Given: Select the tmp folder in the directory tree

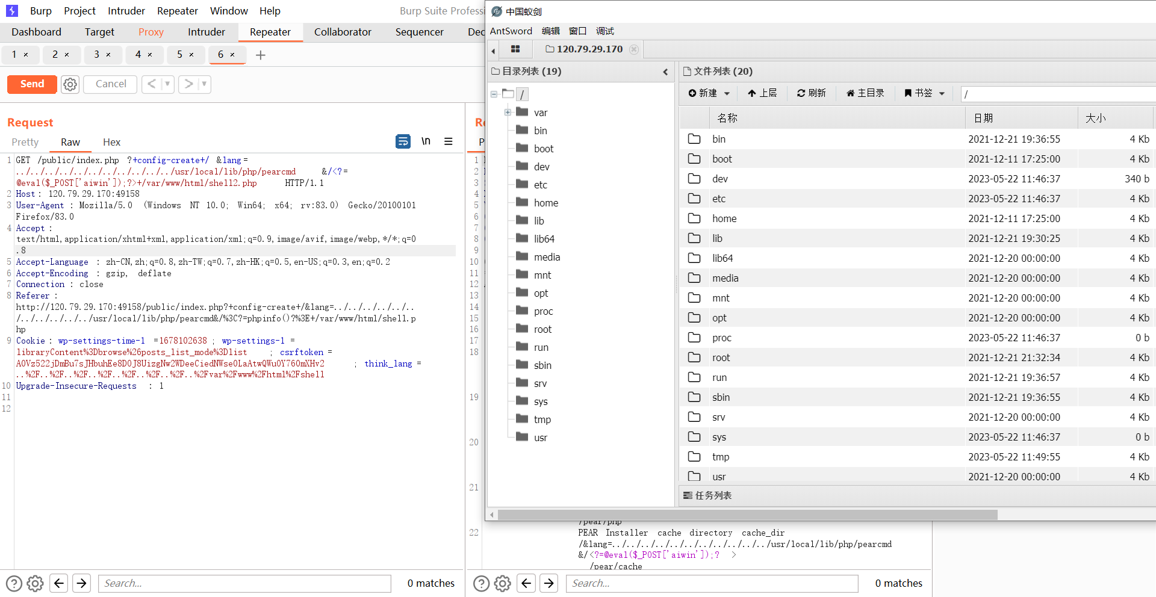Looking at the screenshot, I should point(542,419).
